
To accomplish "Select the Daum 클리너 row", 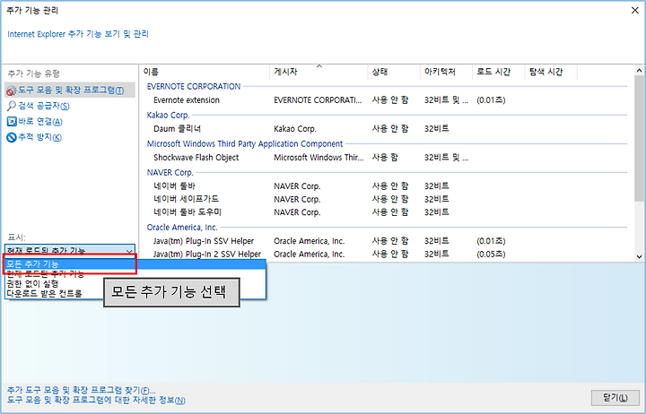I will tap(387, 129).
